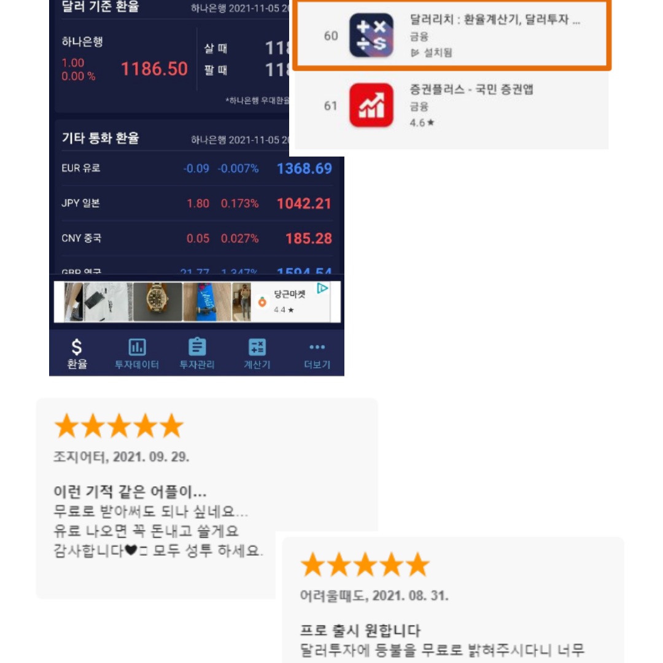Viewport: 663px width, 663px height.
Task: Click the watch thumbnail in the ad banner
Action: click(158, 302)
